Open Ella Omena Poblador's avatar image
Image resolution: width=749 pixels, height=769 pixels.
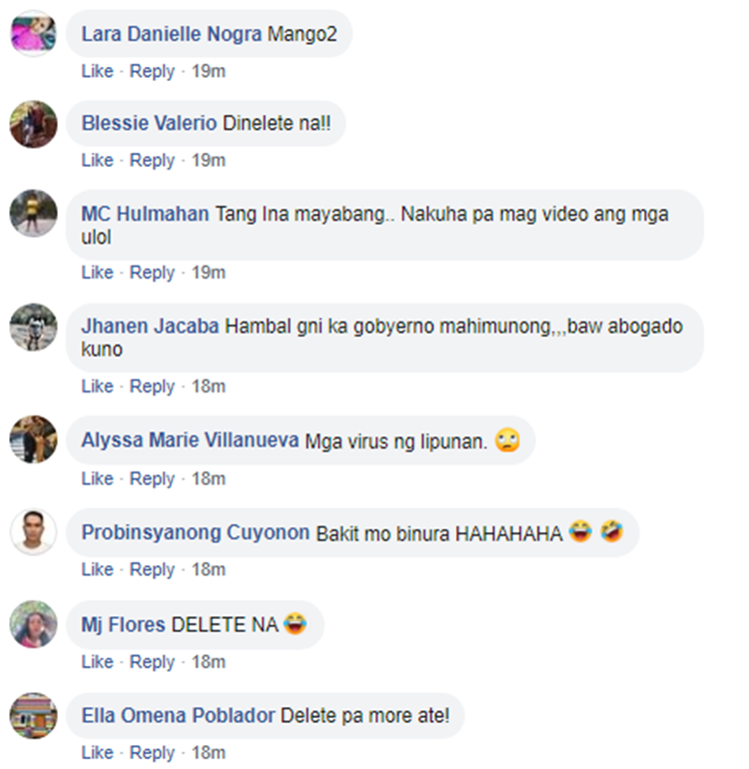tap(33, 715)
